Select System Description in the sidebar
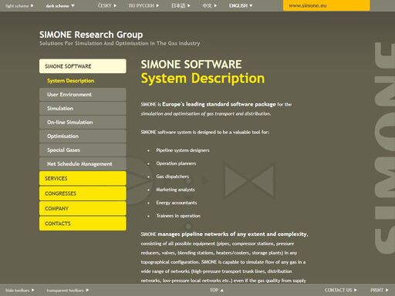 pos(71,81)
